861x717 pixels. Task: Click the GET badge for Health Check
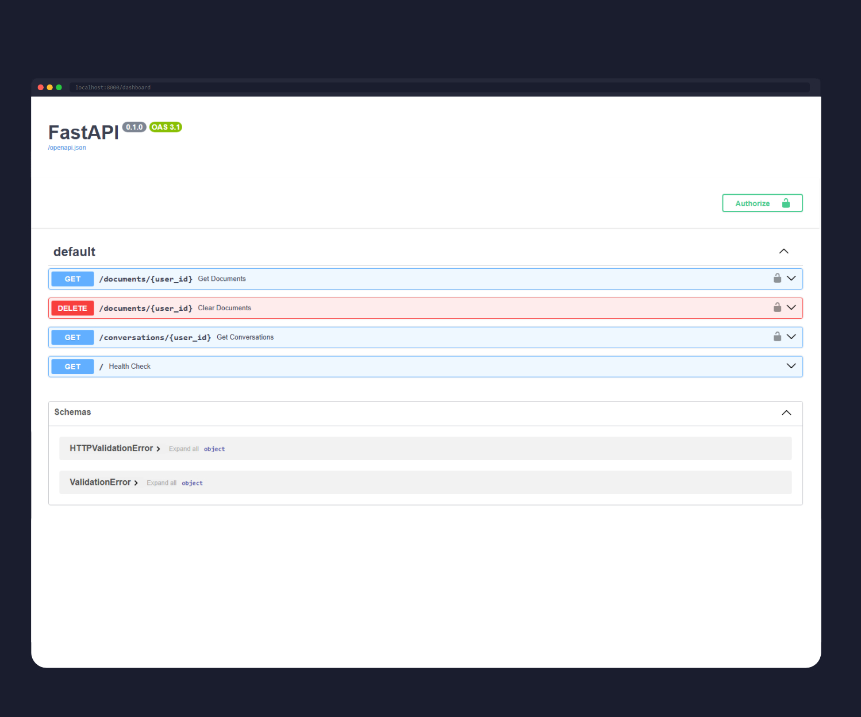[72, 367]
